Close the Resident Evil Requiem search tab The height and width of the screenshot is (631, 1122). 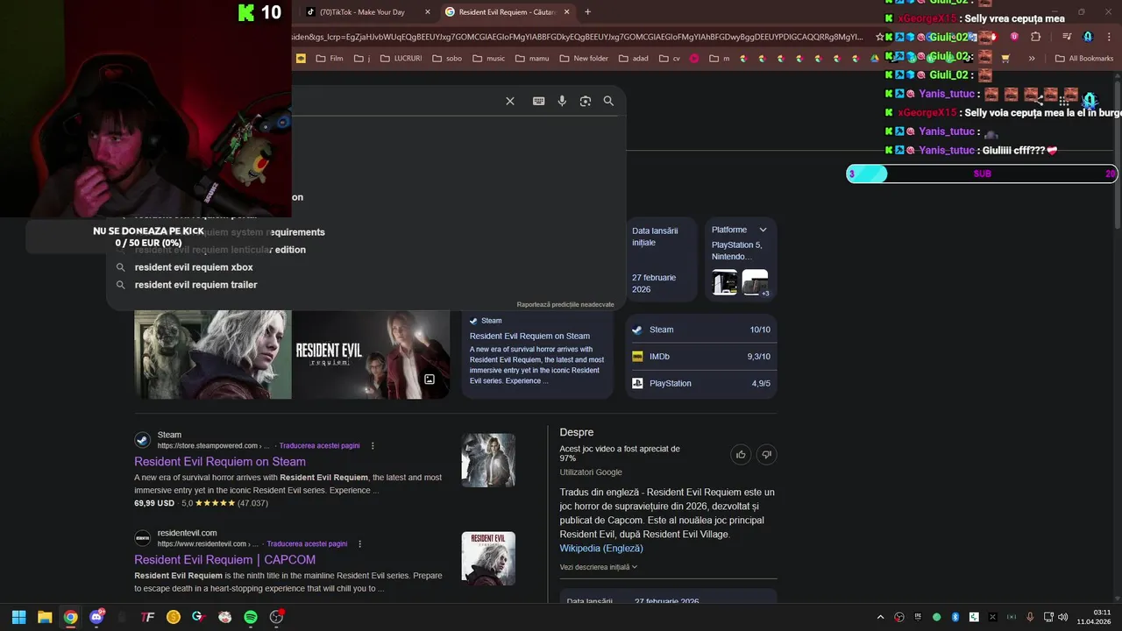[x=566, y=12]
